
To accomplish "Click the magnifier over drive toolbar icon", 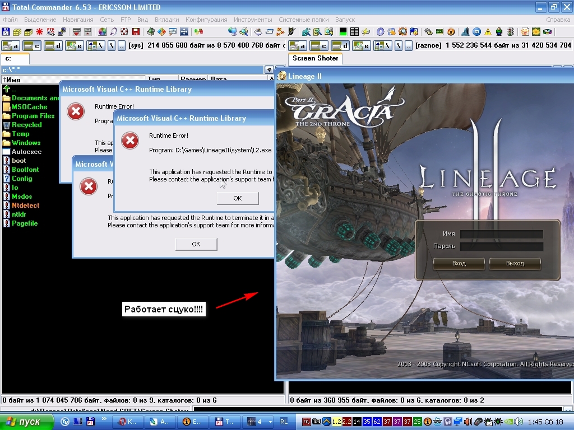I will pyautogui.click(x=243, y=32).
